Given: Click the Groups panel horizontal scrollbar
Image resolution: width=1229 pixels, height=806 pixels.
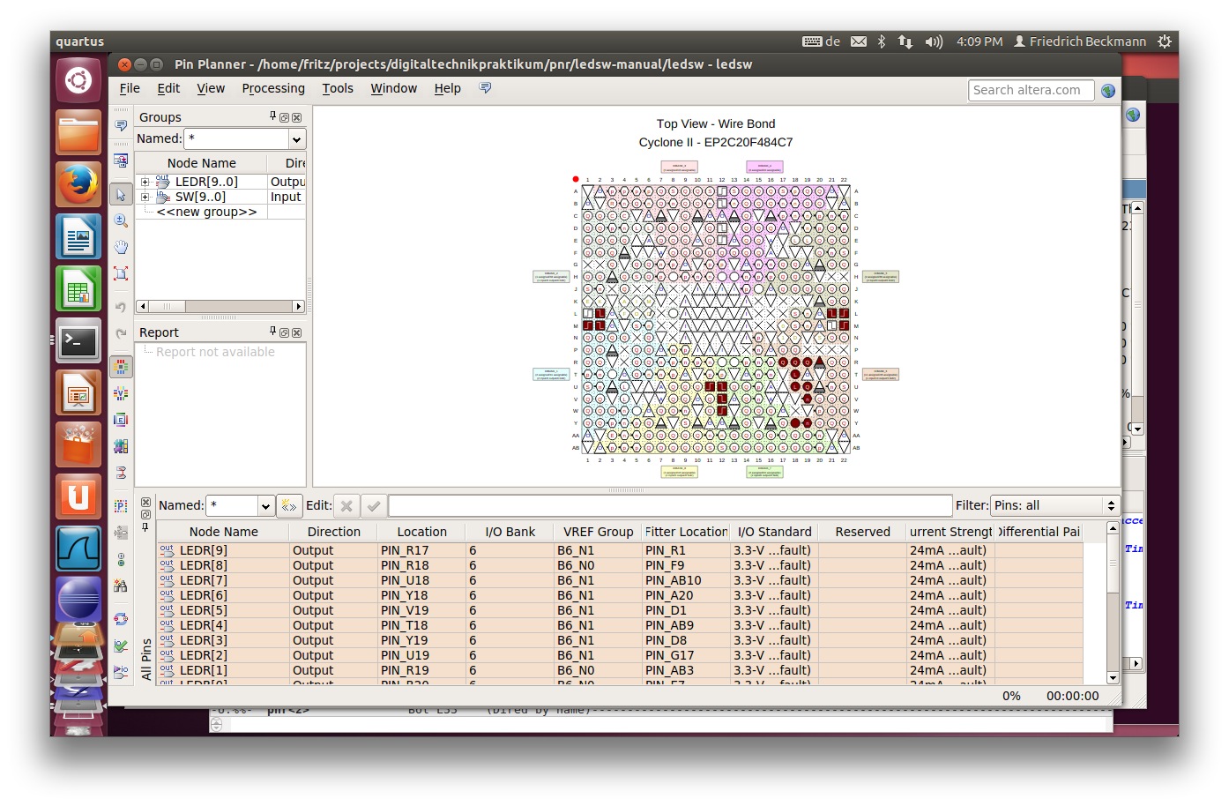Looking at the screenshot, I should (x=220, y=306).
